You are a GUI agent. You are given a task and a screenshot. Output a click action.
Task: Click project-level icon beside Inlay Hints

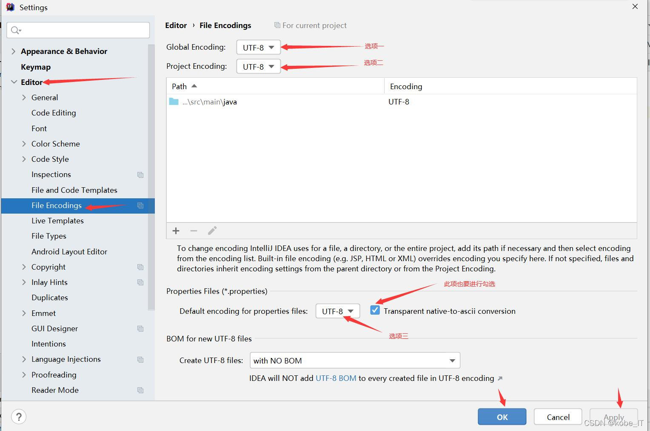(x=140, y=282)
